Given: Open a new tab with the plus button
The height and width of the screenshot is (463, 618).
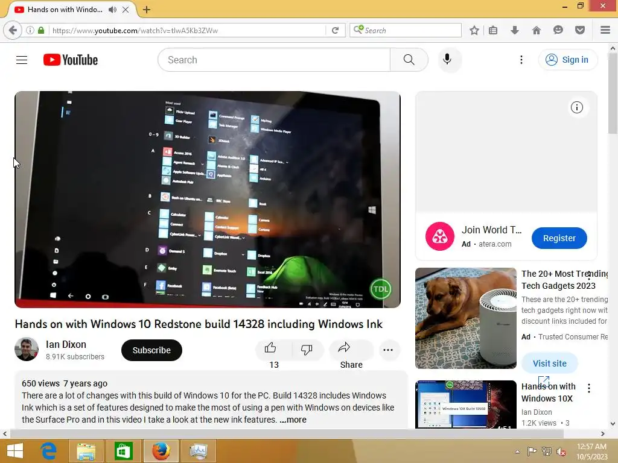Looking at the screenshot, I should click(147, 10).
